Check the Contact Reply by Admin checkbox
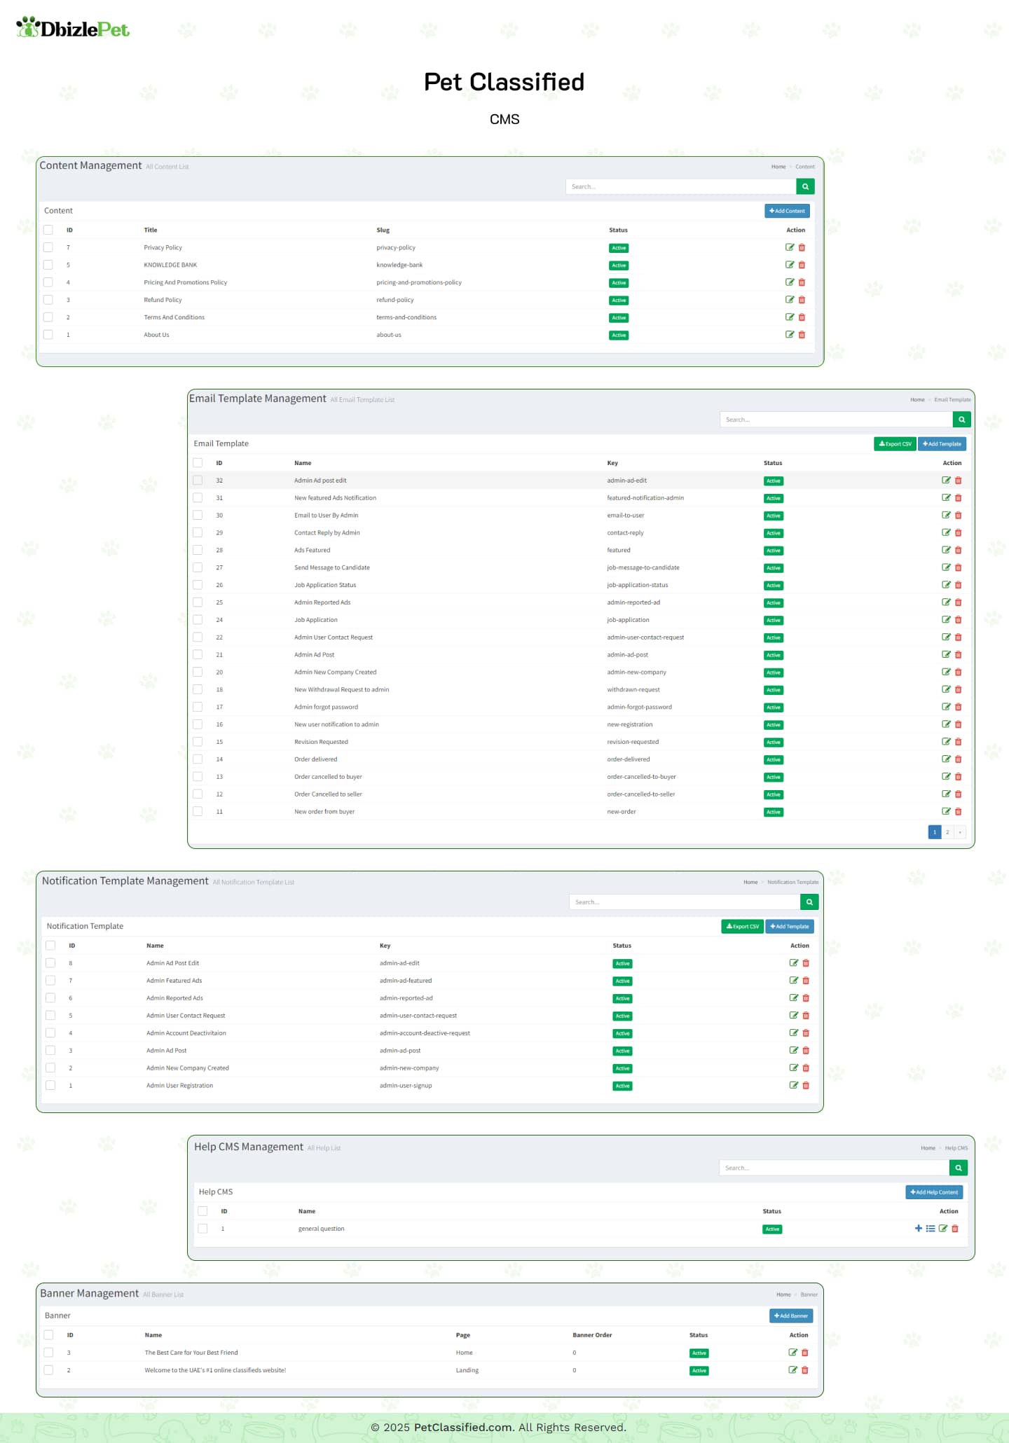 198,532
